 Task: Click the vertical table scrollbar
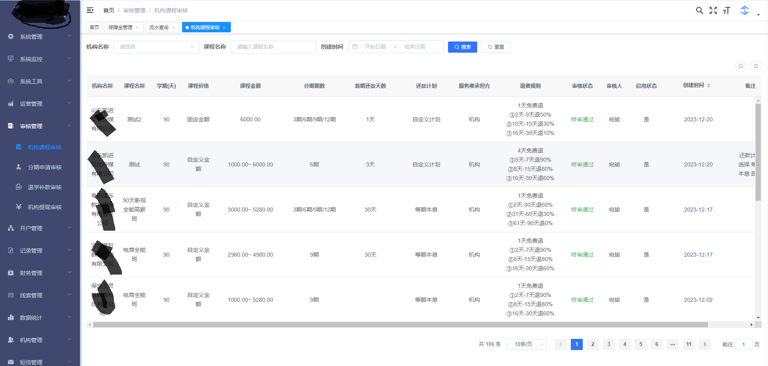tap(758, 152)
